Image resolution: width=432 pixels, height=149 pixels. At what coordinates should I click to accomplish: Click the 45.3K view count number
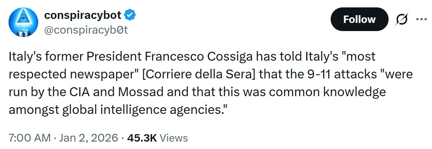(x=142, y=138)
